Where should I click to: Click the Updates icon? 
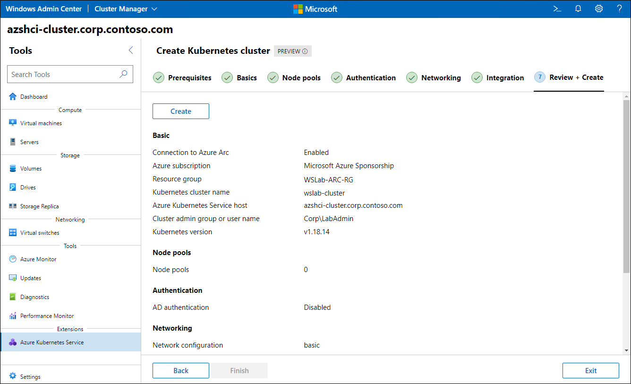tap(13, 278)
